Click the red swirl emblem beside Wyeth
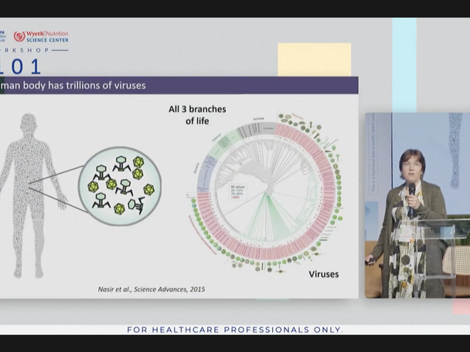The height and width of the screenshot is (352, 470). point(19,36)
